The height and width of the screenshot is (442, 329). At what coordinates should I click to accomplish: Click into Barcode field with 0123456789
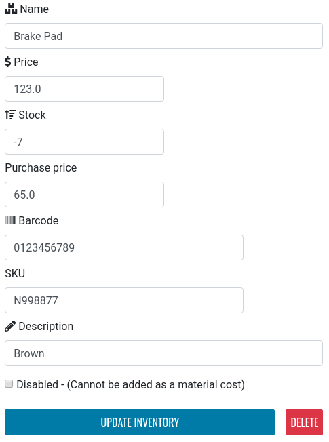124,247
